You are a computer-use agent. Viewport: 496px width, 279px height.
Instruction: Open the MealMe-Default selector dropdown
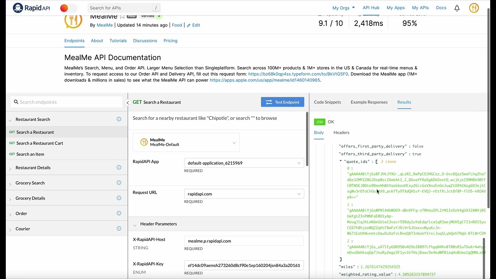(x=186, y=142)
